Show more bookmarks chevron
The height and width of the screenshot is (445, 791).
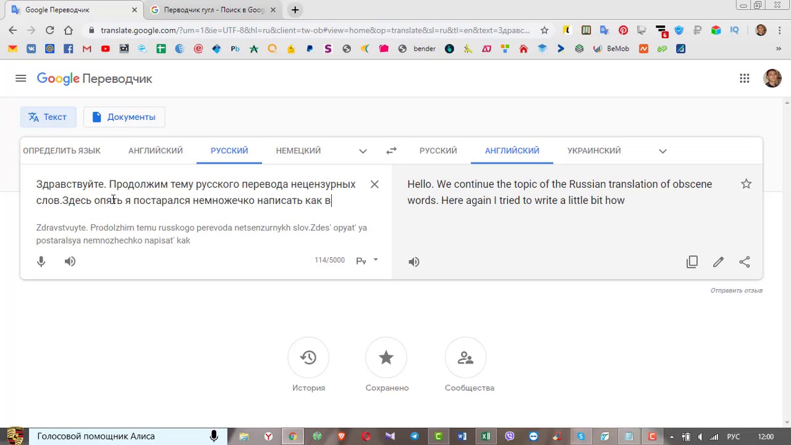[x=779, y=49]
